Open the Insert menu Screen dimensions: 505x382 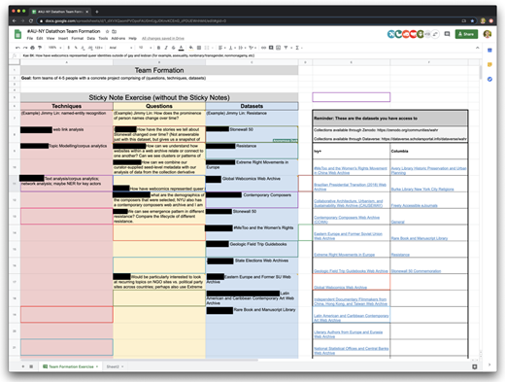click(63, 38)
